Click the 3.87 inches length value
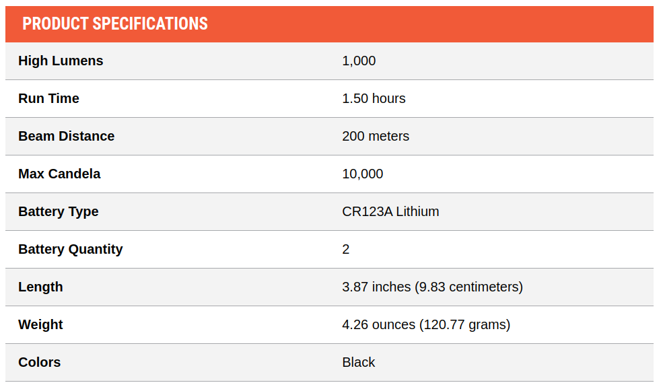Viewport: 661px width, 387px height. [432, 287]
